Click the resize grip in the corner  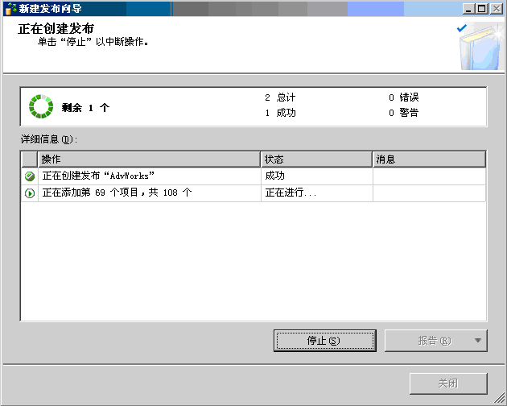(499, 398)
